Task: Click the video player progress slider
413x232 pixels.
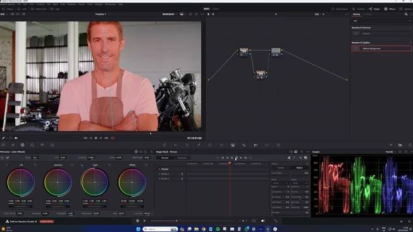Action: pyautogui.click(x=192, y=221)
